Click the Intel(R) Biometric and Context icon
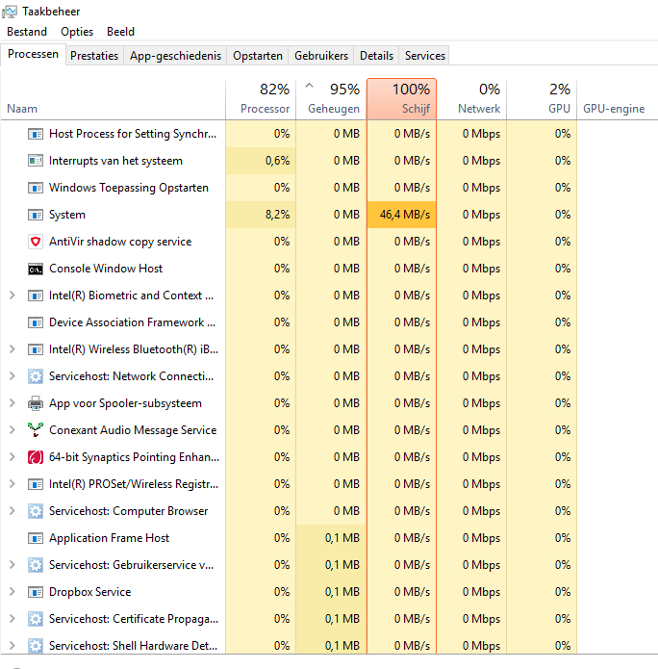The image size is (658, 669). [x=36, y=296]
